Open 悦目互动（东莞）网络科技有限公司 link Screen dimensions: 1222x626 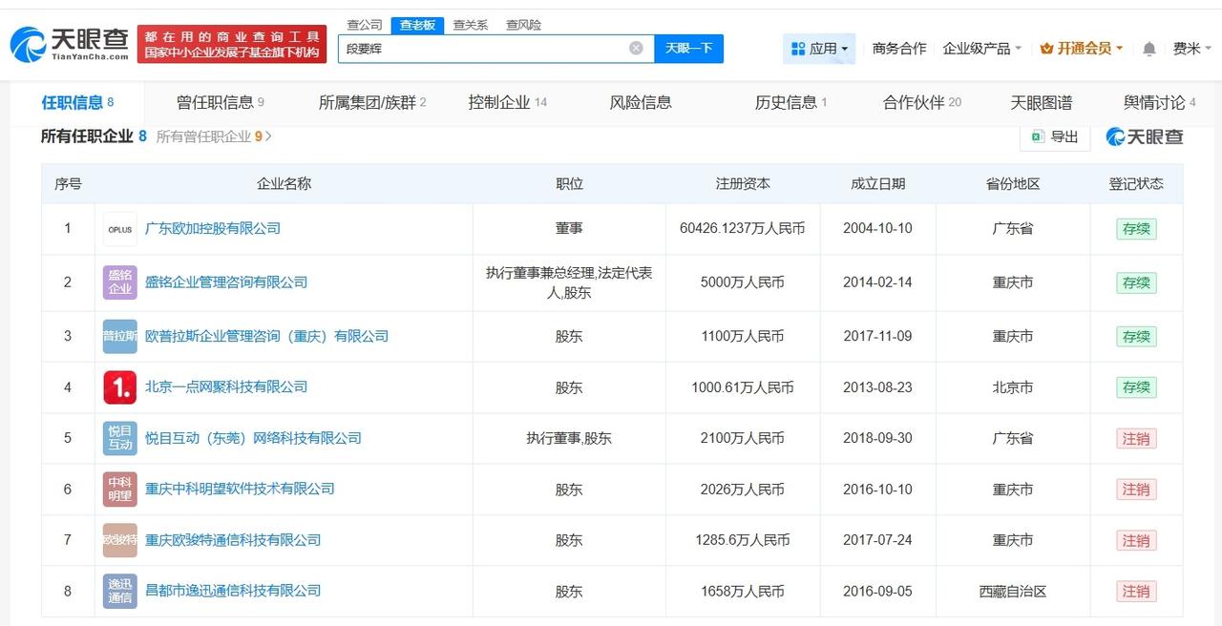[x=253, y=439]
